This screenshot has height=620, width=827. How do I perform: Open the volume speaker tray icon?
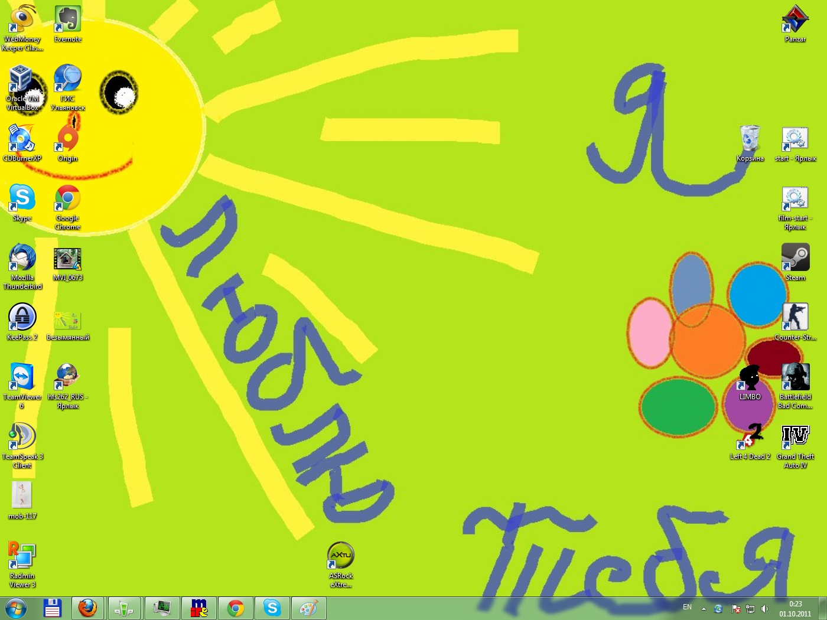(x=765, y=608)
